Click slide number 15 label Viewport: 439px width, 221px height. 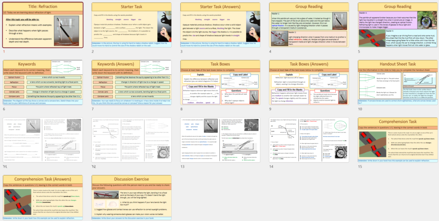pyautogui.click(x=360, y=167)
